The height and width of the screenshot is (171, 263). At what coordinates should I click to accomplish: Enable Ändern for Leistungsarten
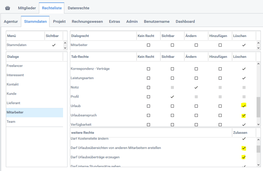point(196,78)
